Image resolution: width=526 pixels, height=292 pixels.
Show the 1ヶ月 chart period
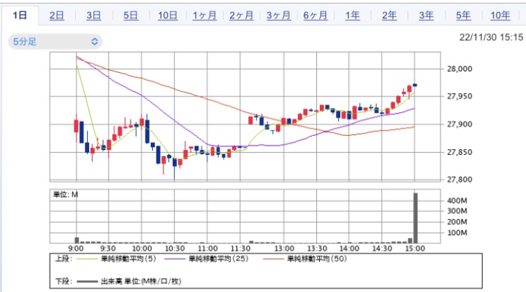tap(204, 15)
